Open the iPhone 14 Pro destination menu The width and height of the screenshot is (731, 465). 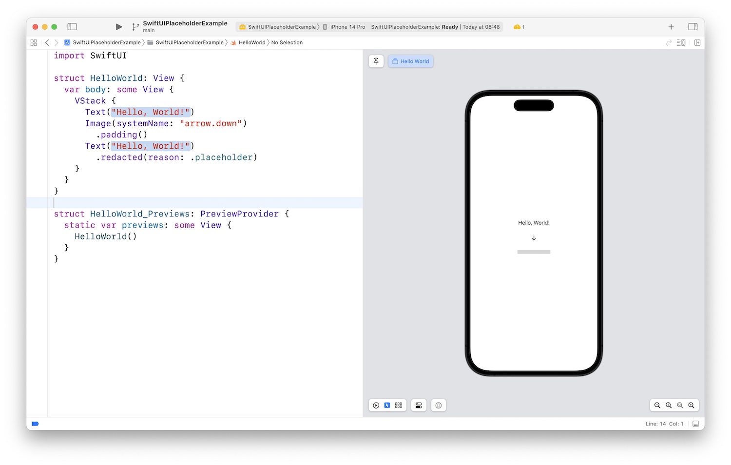tap(344, 27)
